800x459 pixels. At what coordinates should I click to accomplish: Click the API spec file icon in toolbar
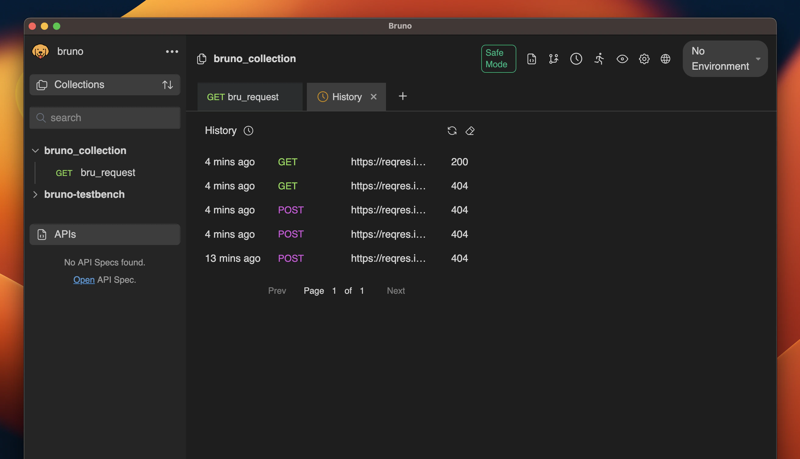point(532,59)
